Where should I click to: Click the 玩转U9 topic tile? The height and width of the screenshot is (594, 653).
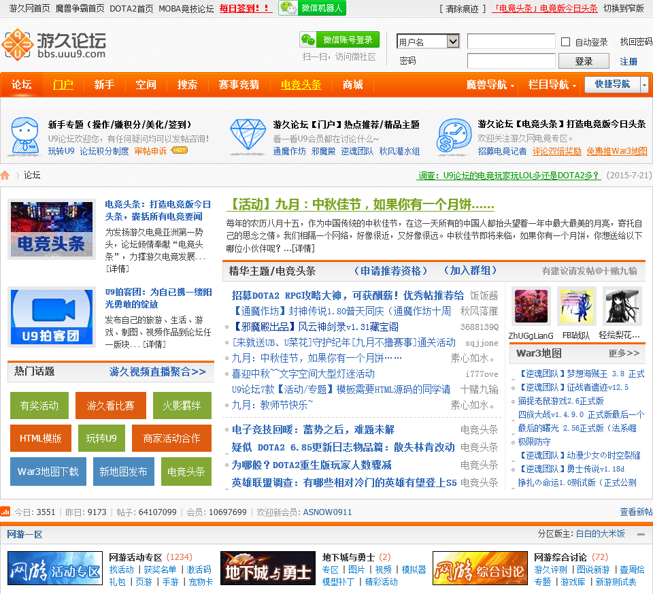101,438
